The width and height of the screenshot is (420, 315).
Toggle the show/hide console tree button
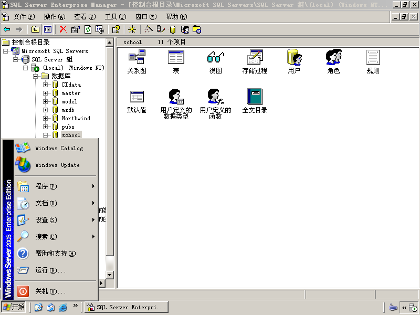pos(48,29)
